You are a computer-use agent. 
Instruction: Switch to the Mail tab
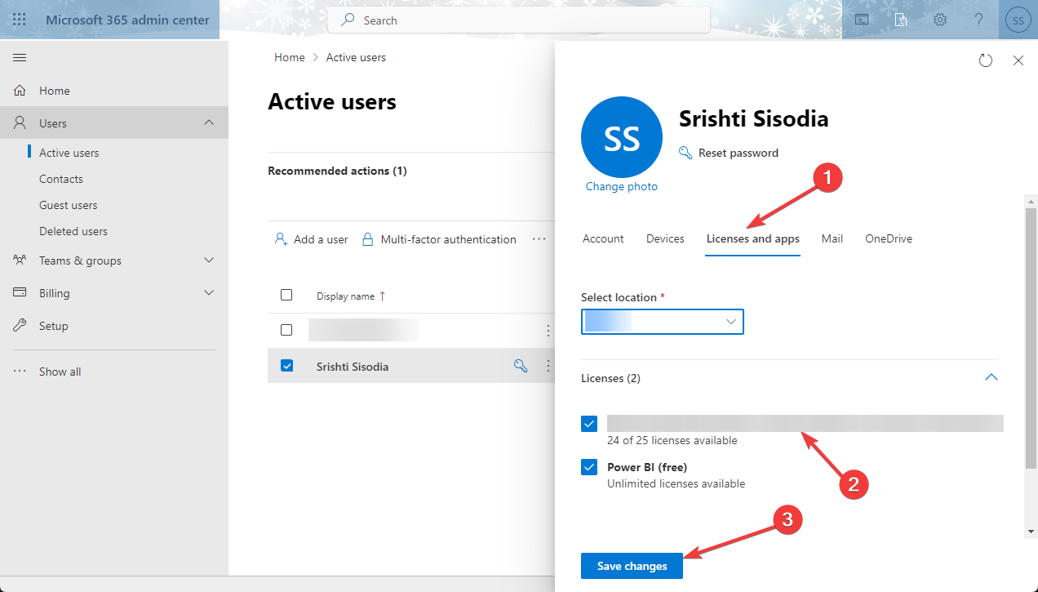point(832,238)
